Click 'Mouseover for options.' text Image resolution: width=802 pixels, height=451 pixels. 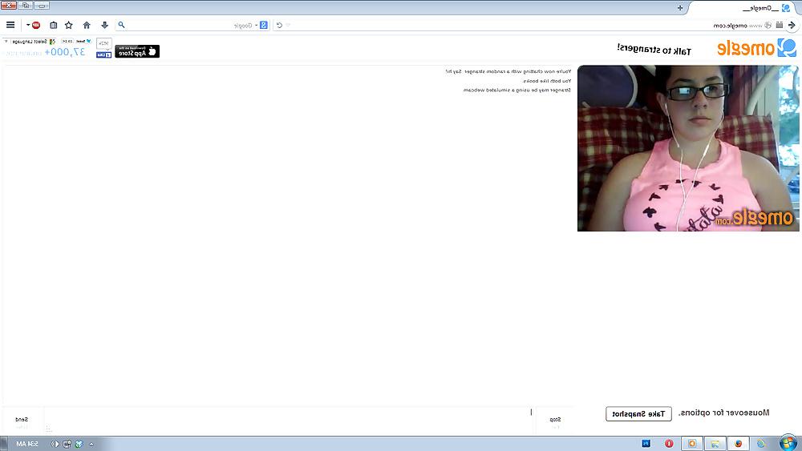point(723,413)
